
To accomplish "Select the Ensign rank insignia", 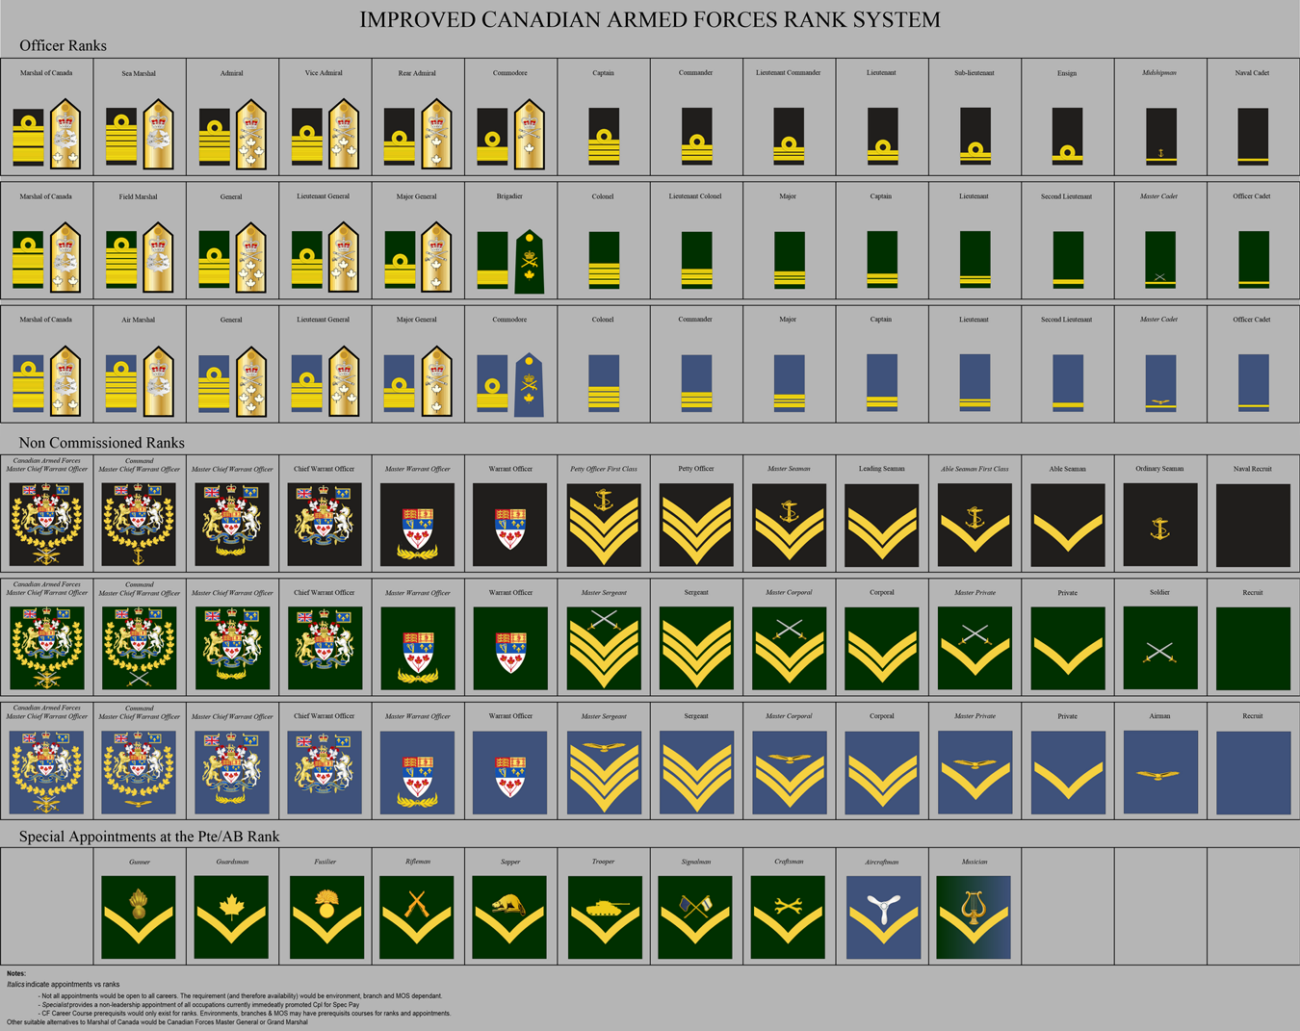I will pos(1067,136).
